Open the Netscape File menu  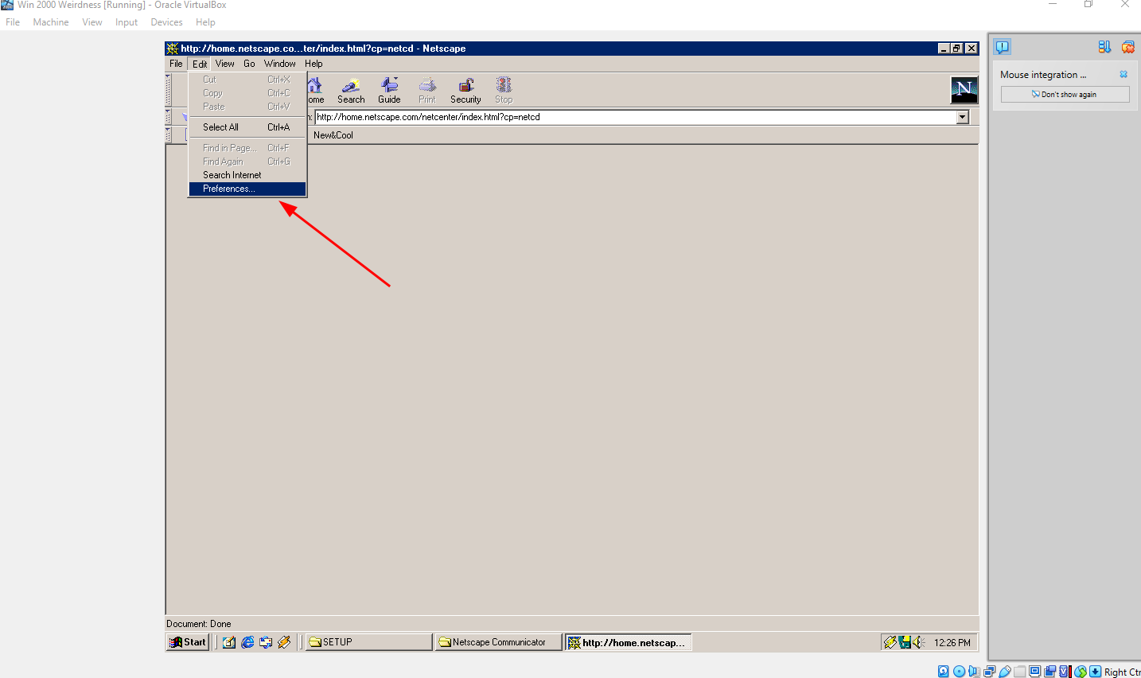[x=176, y=64]
